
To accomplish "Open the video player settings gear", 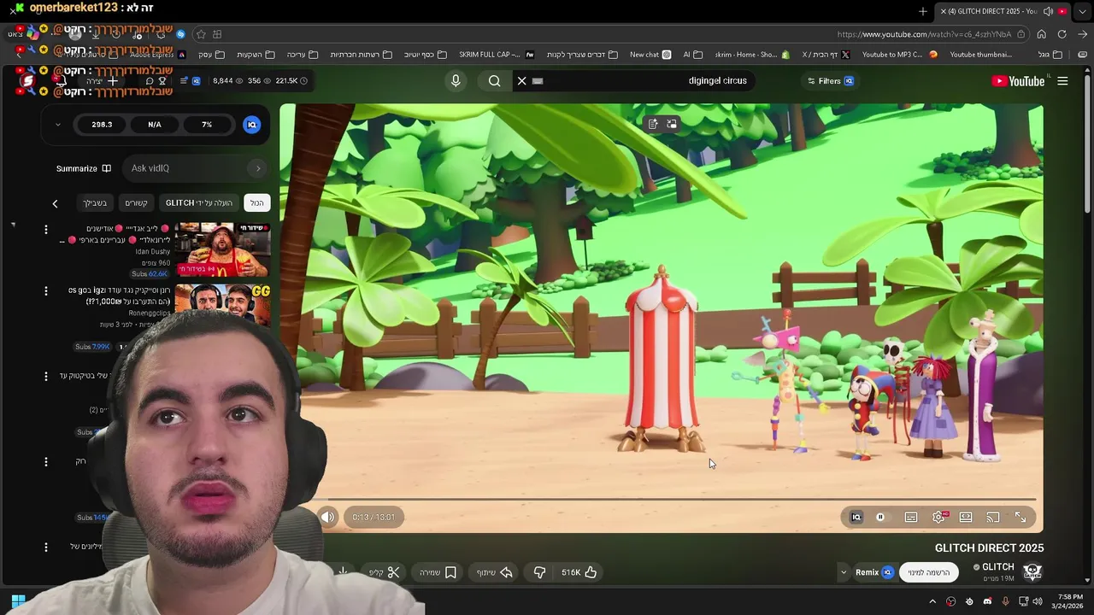I will (938, 517).
